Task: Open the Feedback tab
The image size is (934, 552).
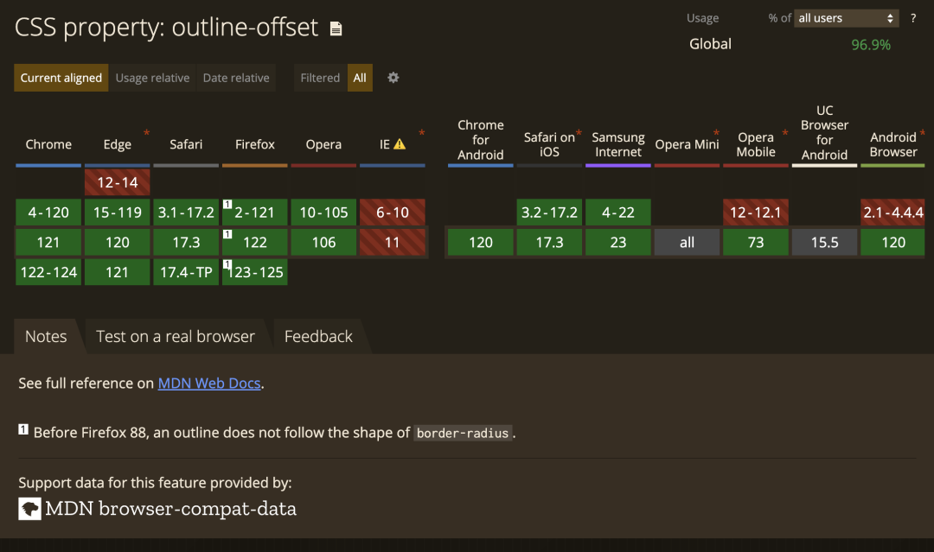Action: point(318,336)
